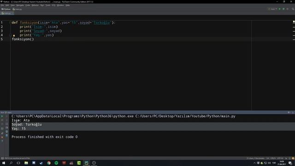
Task: Open the View menu
Action: (x=12, y=5)
